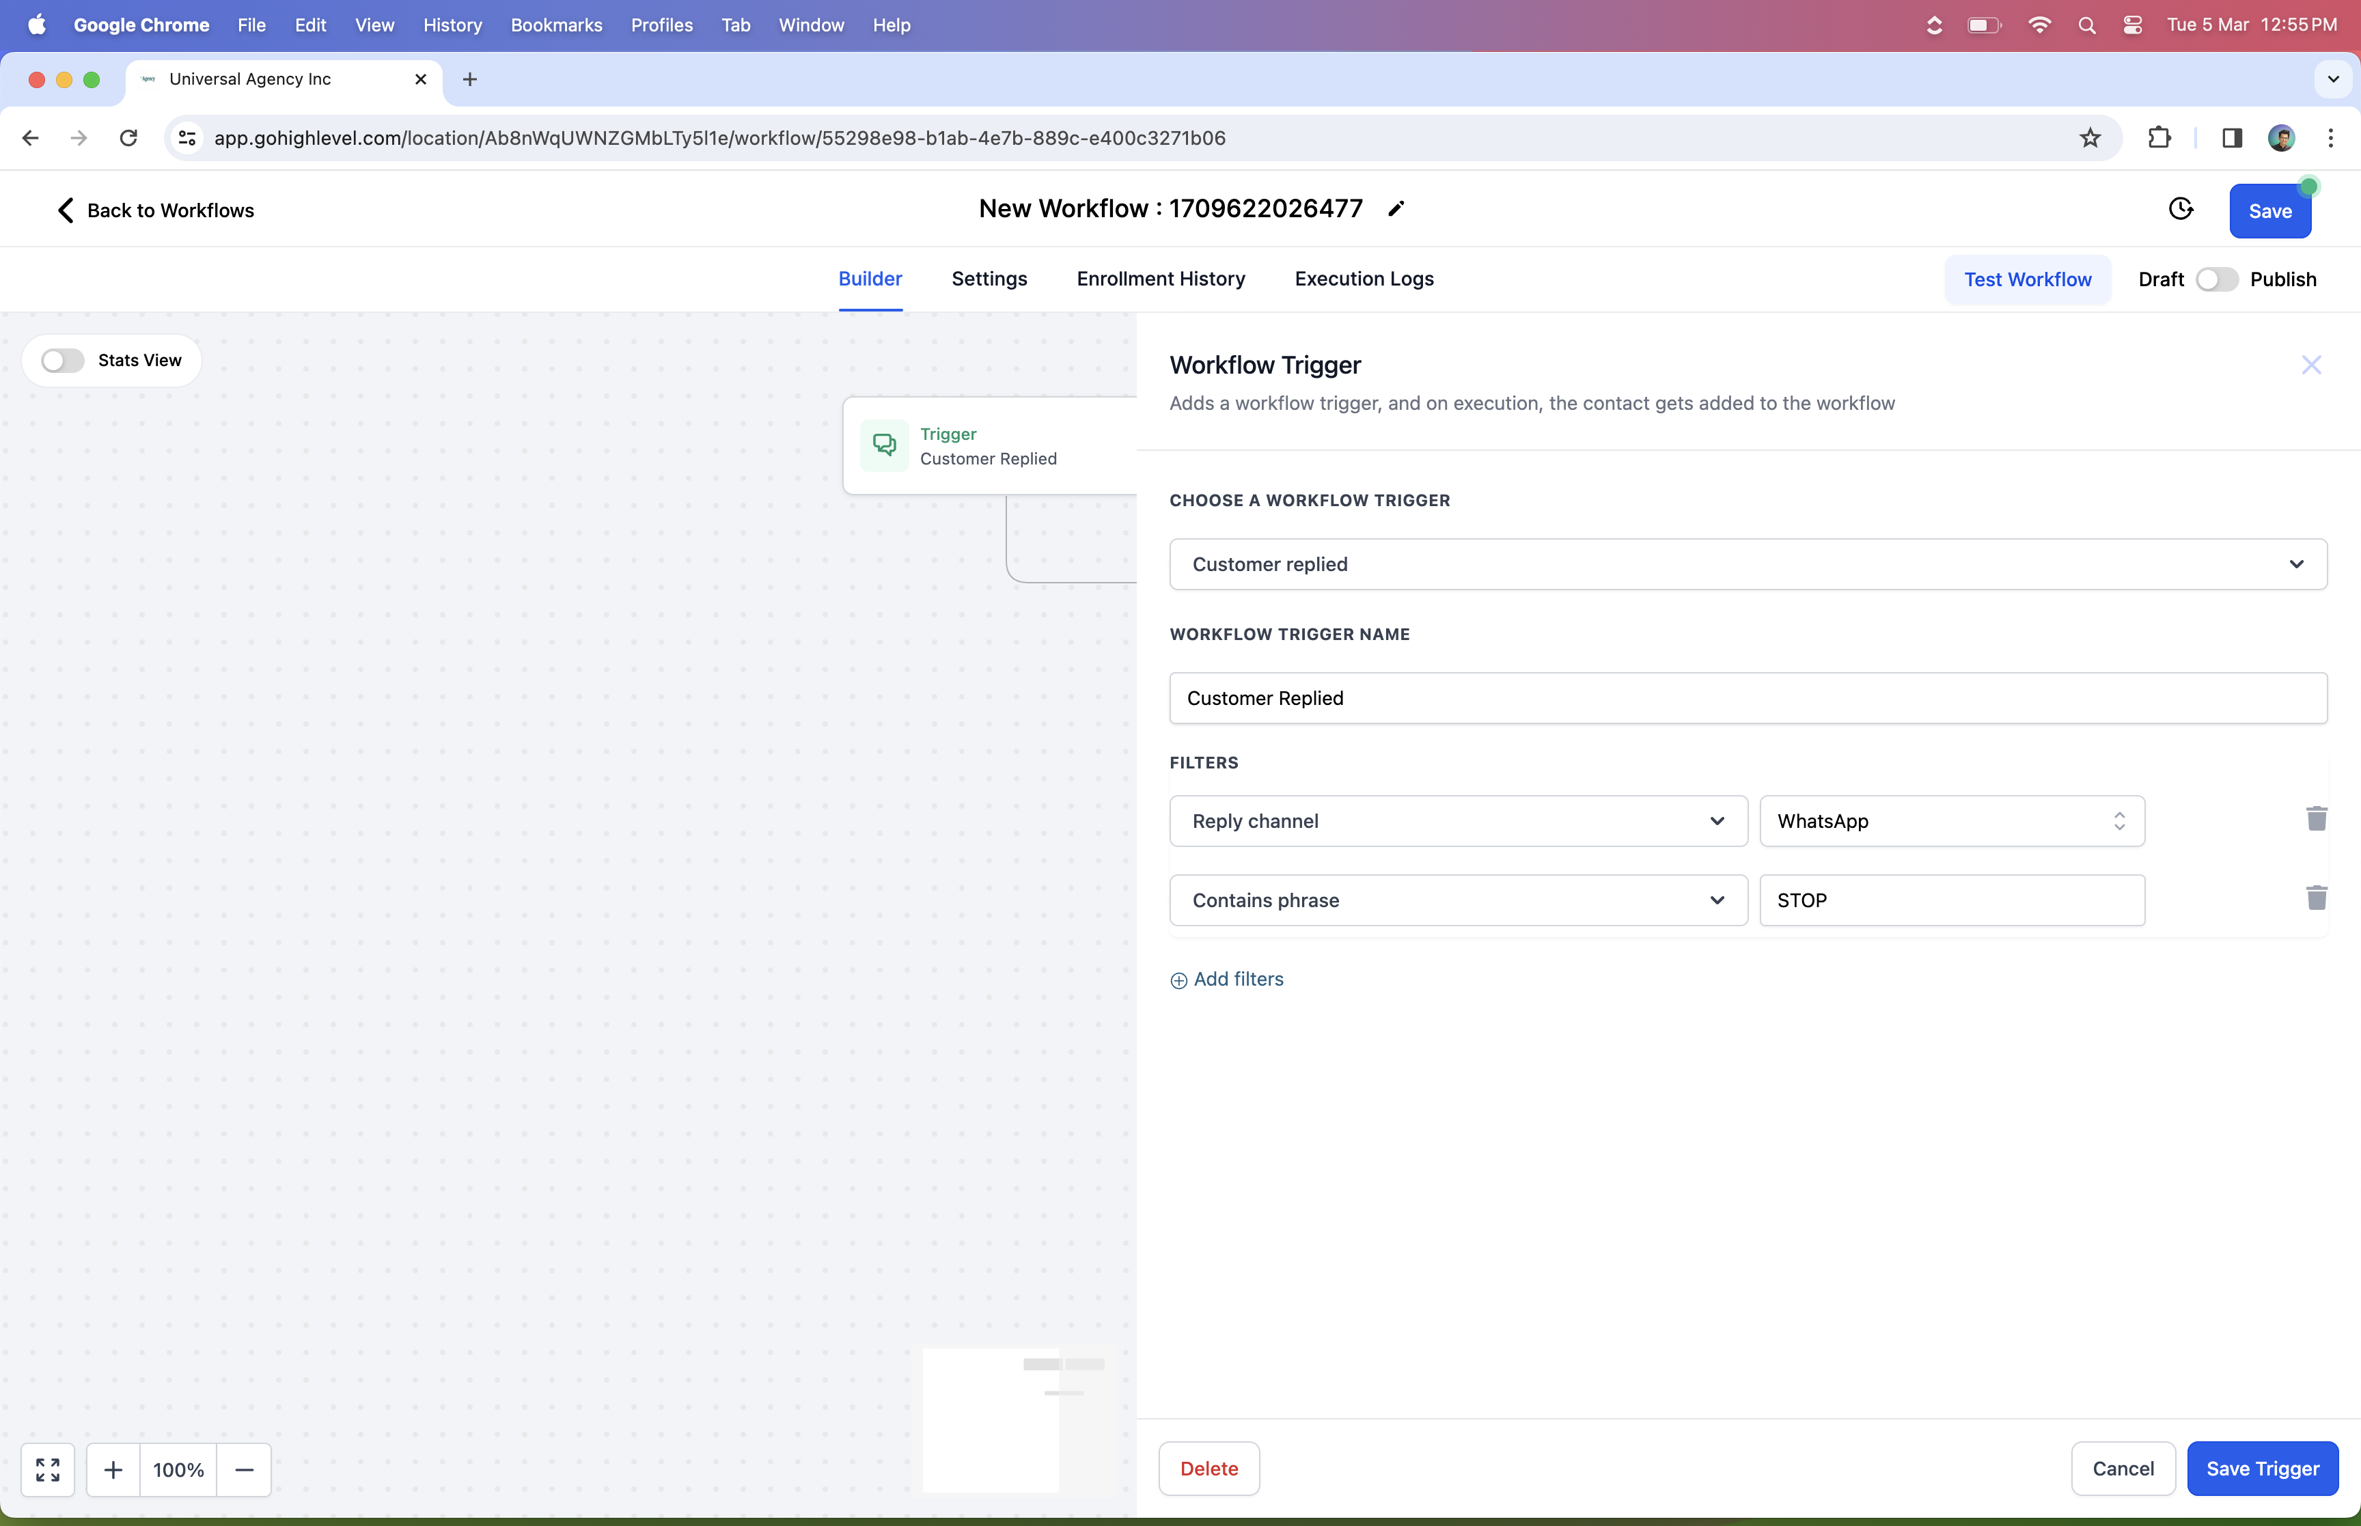2361x1526 pixels.
Task: Click the Customer Replied trigger node icon
Action: (x=884, y=446)
